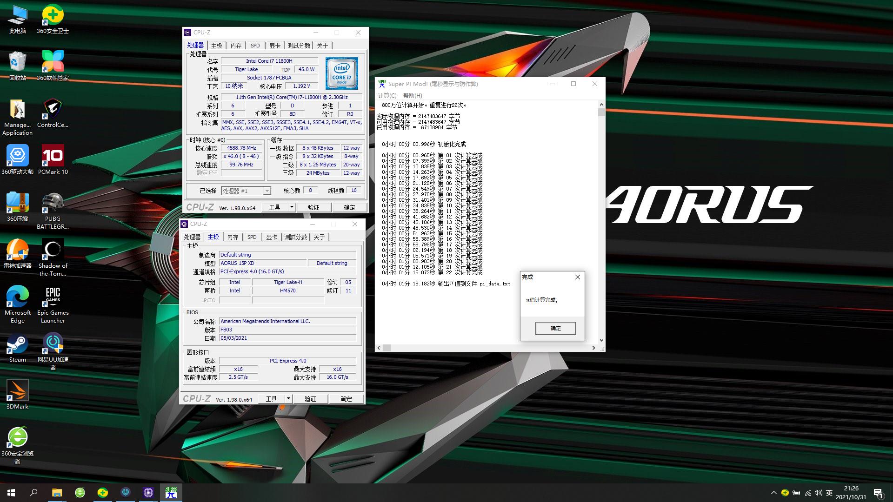Show hidden icons in the system tray
The width and height of the screenshot is (893, 502).
point(773,492)
